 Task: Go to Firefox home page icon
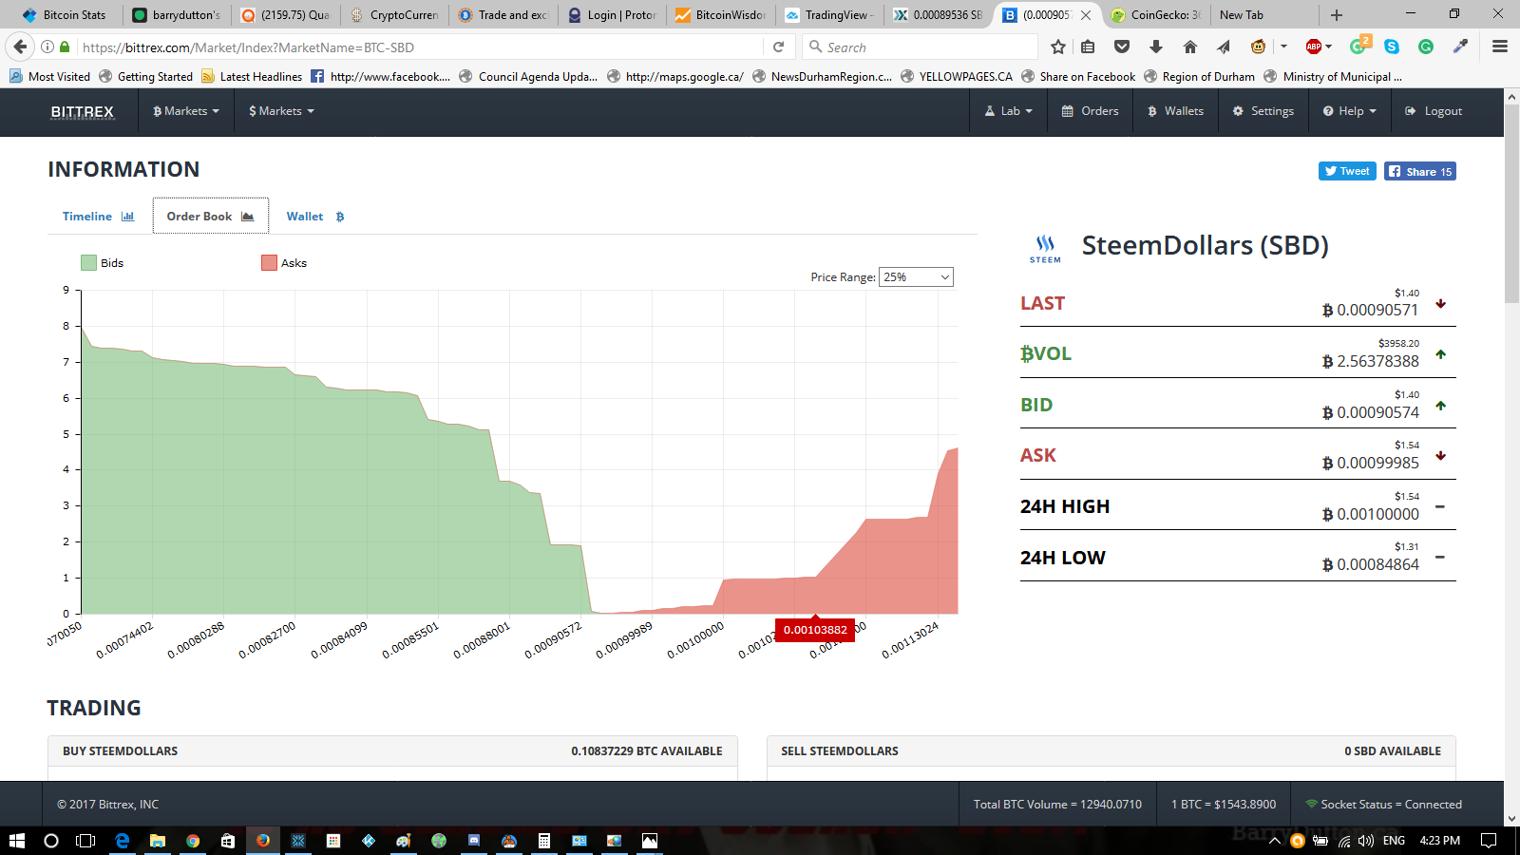1190,47
